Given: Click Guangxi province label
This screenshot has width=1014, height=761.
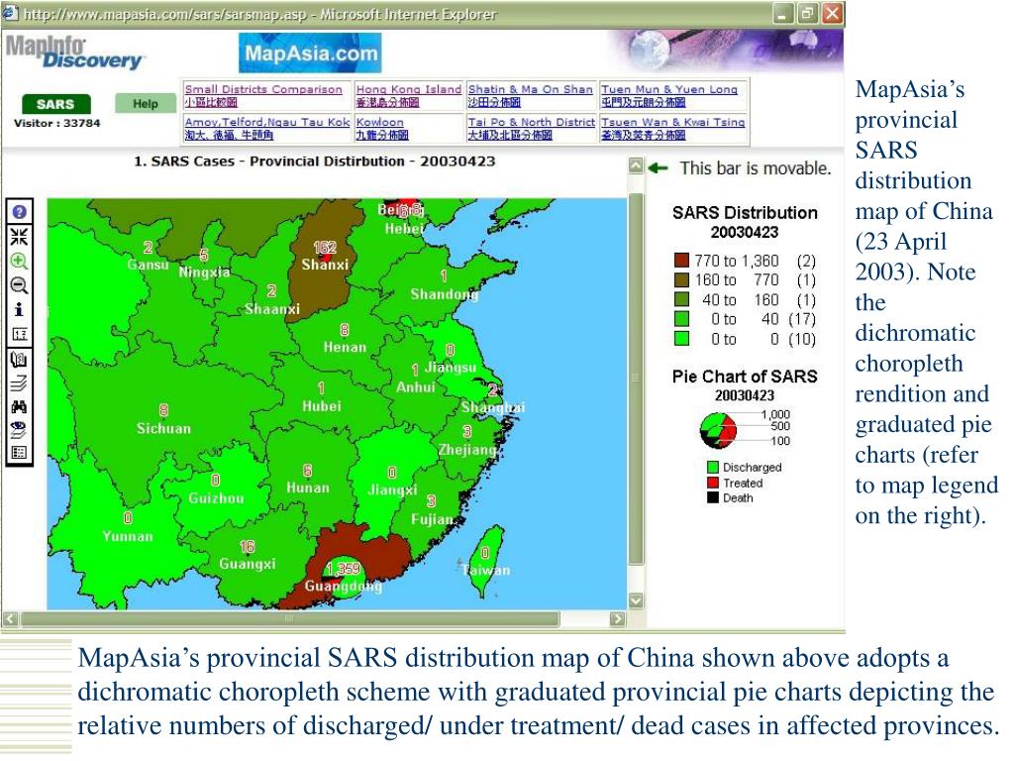Looking at the screenshot, I should click(247, 564).
